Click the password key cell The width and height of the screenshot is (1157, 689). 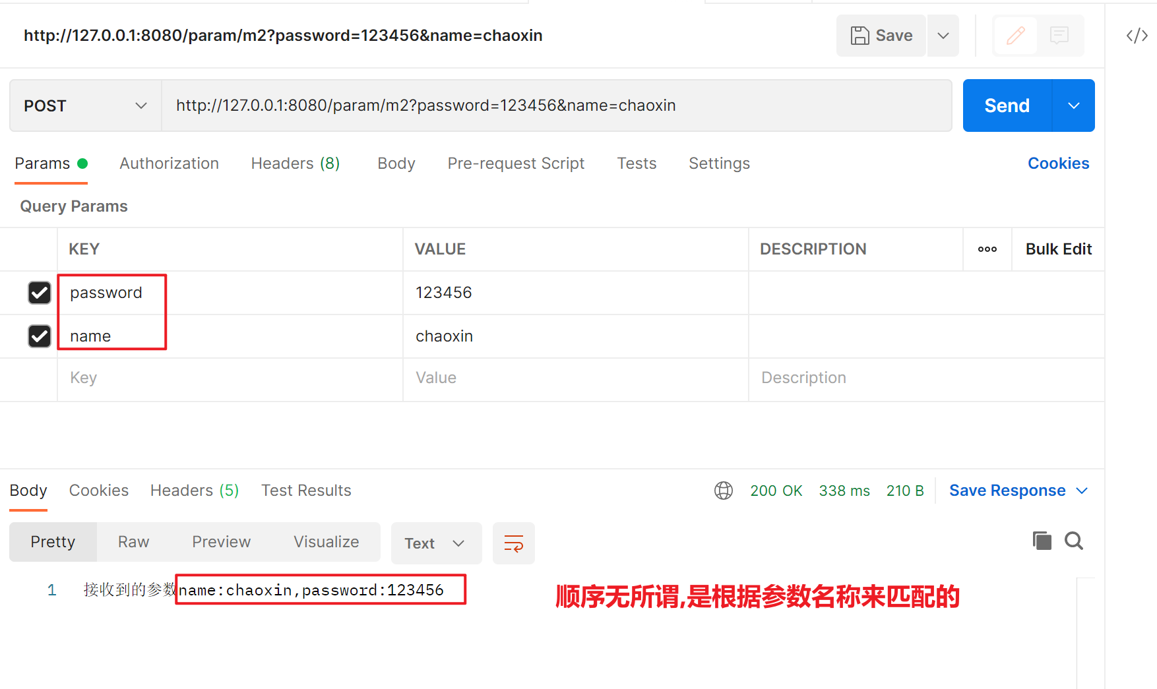point(230,293)
